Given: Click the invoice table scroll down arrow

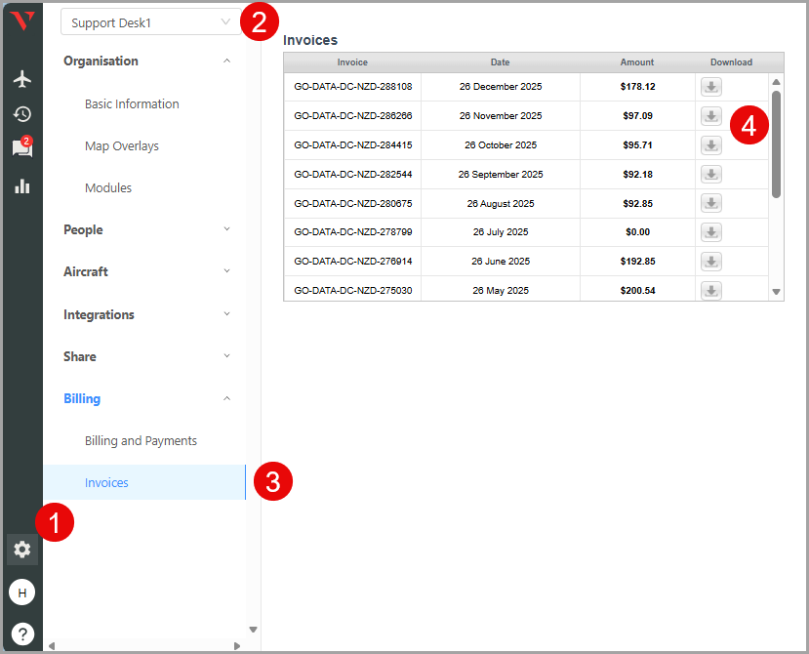Looking at the screenshot, I should [777, 292].
